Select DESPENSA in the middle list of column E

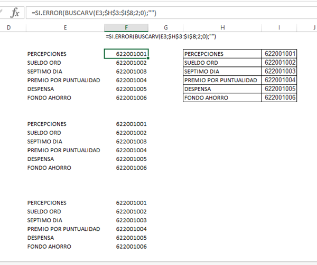(x=41, y=159)
